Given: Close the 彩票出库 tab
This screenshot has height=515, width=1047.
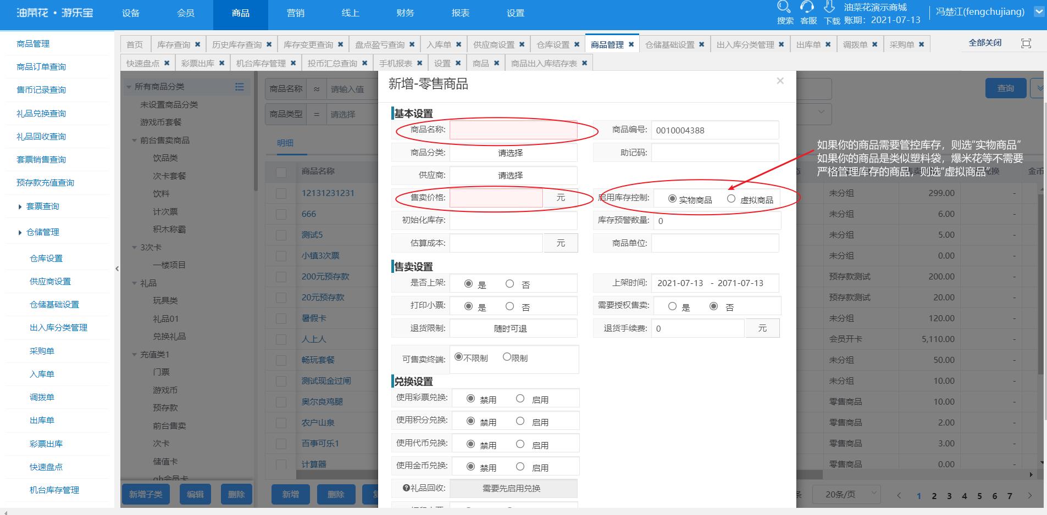Looking at the screenshot, I should pyautogui.click(x=221, y=63).
